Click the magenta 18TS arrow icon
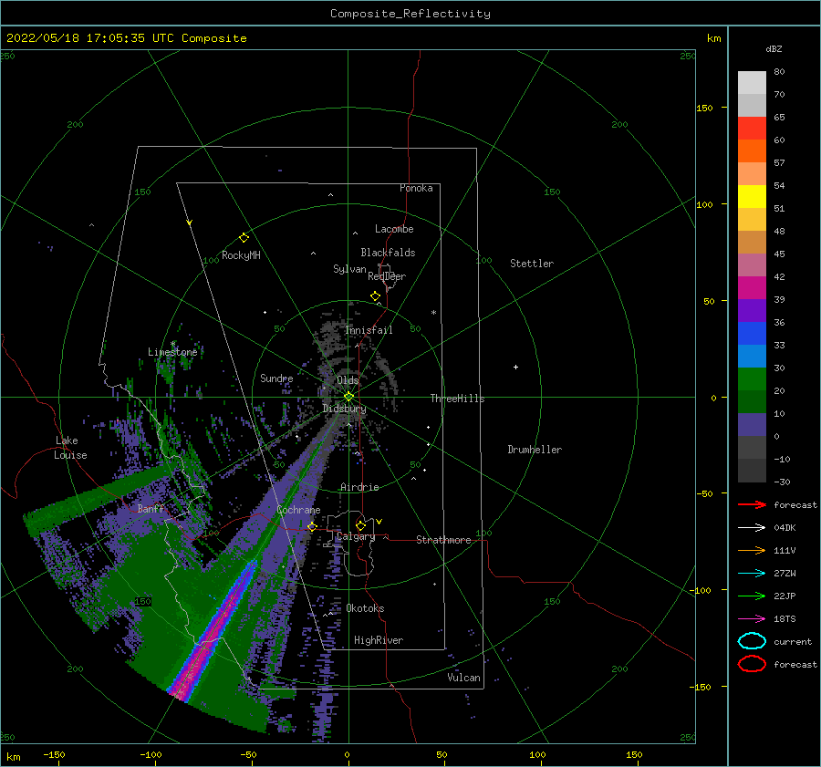 tap(752, 619)
